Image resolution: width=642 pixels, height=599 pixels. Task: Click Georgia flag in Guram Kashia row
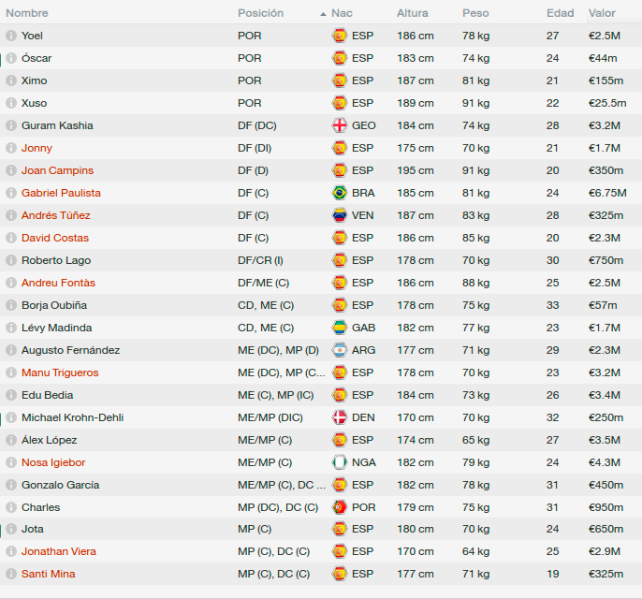340,125
